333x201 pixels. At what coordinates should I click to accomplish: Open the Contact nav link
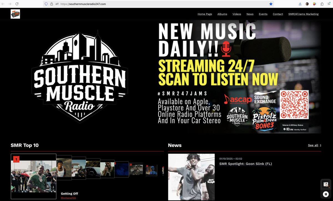(278, 14)
